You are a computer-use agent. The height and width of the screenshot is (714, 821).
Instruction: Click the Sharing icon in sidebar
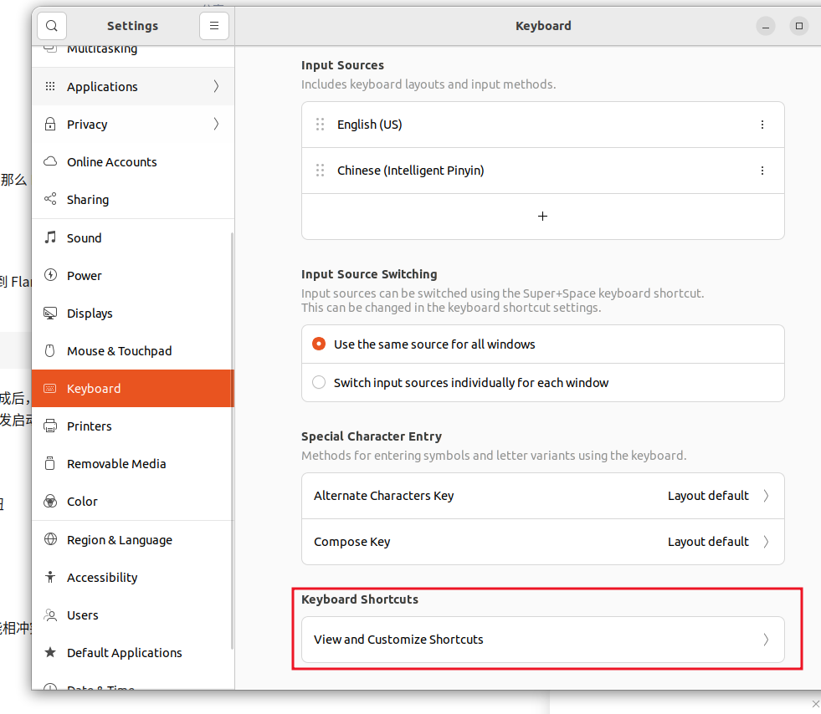pos(50,199)
